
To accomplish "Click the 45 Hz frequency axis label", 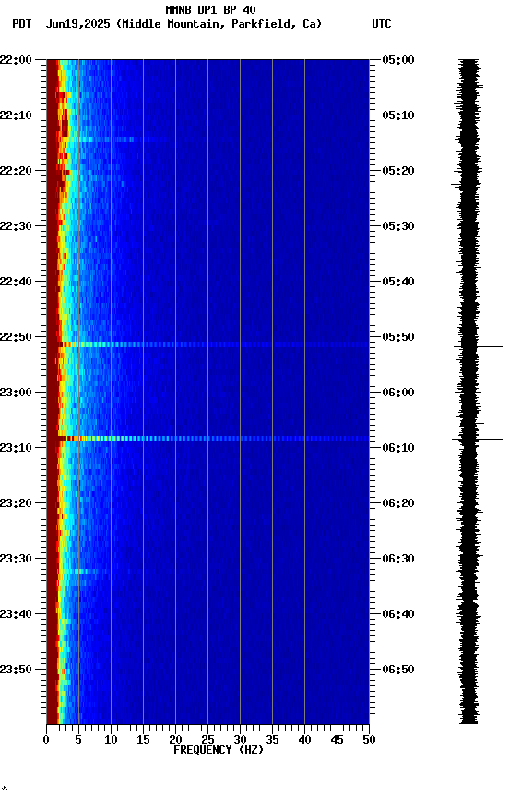I will (x=337, y=740).
